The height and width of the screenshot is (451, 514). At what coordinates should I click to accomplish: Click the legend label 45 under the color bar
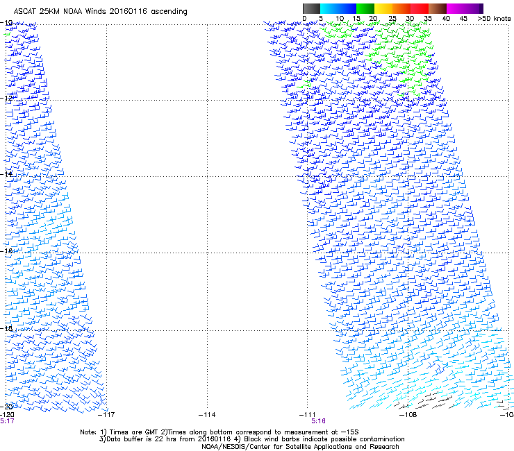pos(463,19)
